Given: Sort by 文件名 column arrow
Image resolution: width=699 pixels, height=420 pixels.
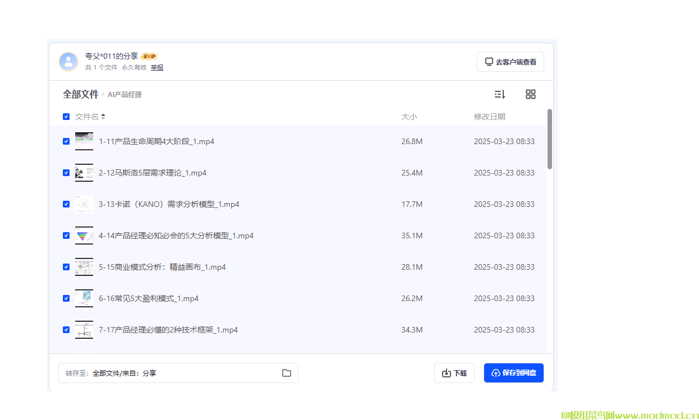Looking at the screenshot, I should tap(103, 117).
